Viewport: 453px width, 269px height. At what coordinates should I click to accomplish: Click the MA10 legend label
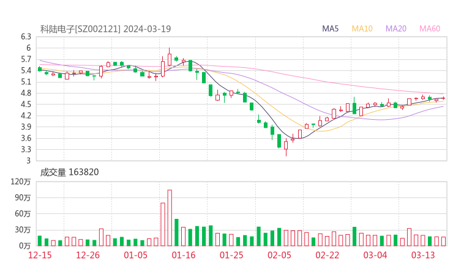click(362, 29)
